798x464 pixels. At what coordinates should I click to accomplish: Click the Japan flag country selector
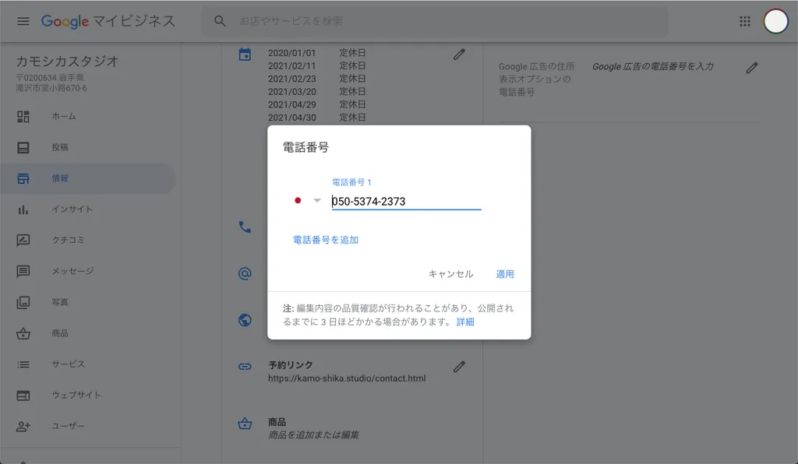(298, 201)
